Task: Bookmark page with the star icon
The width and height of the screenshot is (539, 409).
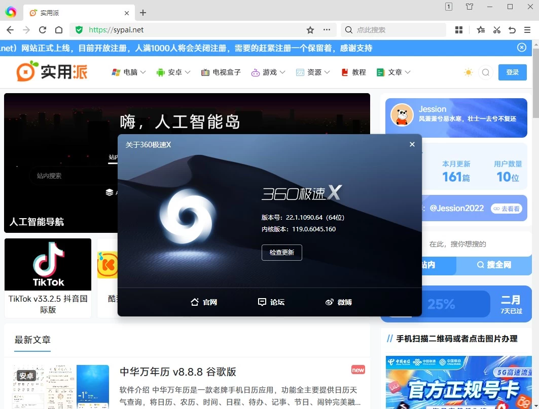Action: 310,30
